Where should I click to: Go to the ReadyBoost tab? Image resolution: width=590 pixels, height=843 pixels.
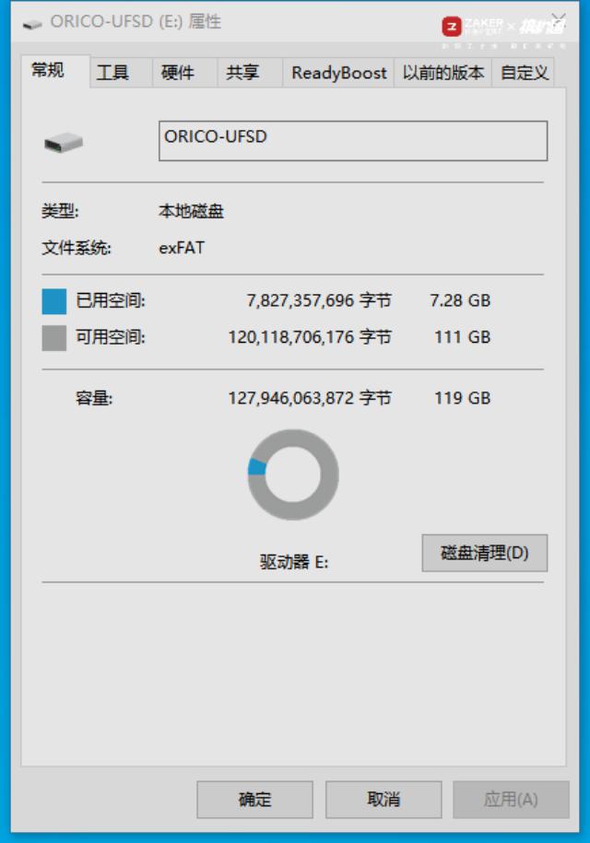pyautogui.click(x=339, y=73)
